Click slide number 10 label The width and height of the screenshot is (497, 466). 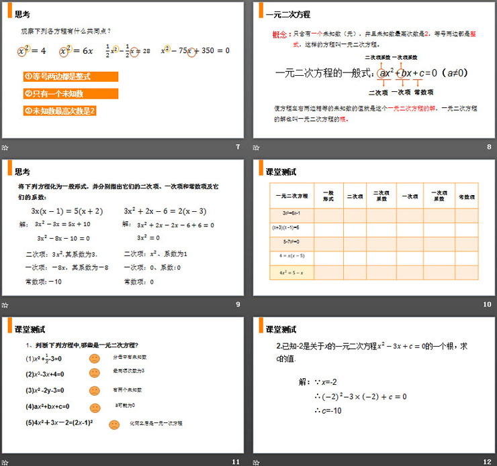[487, 304]
